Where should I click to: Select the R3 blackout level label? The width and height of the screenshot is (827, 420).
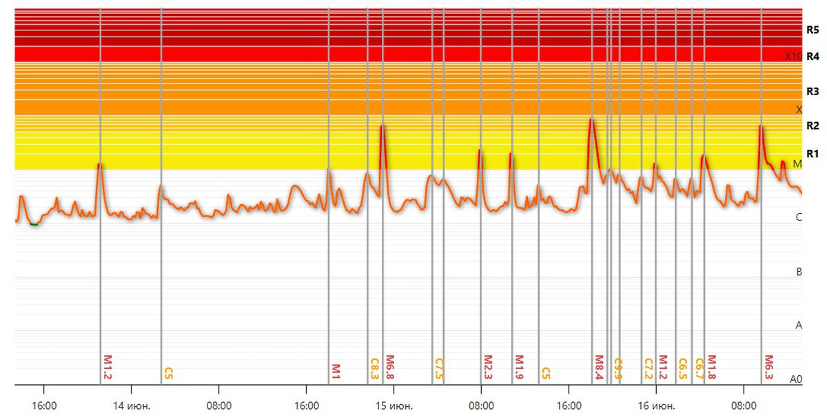coord(812,91)
